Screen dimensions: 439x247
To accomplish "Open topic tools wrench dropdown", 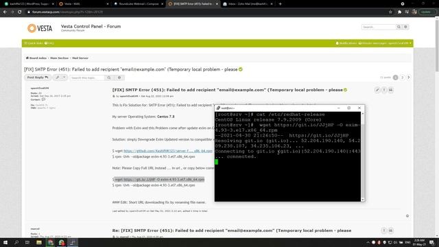I will click(60, 78).
